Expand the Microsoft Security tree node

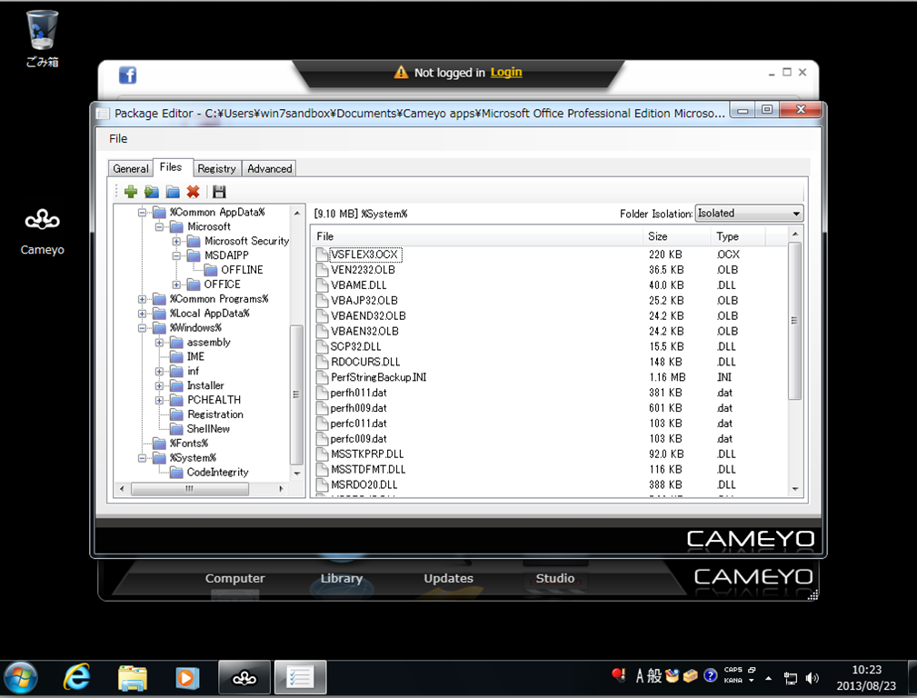pos(176,241)
